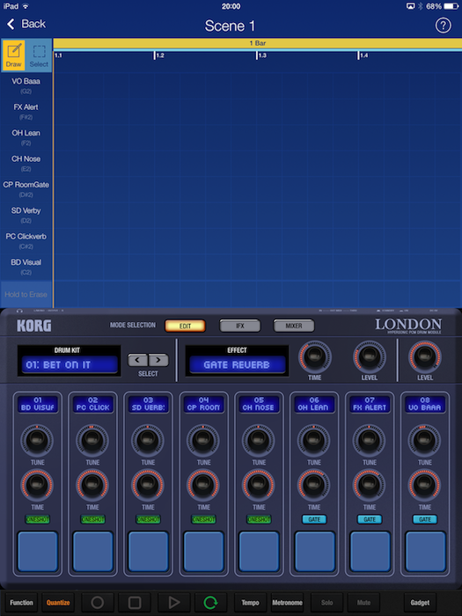Click TIME knob on channel 08
The image size is (462, 616).
point(425,485)
